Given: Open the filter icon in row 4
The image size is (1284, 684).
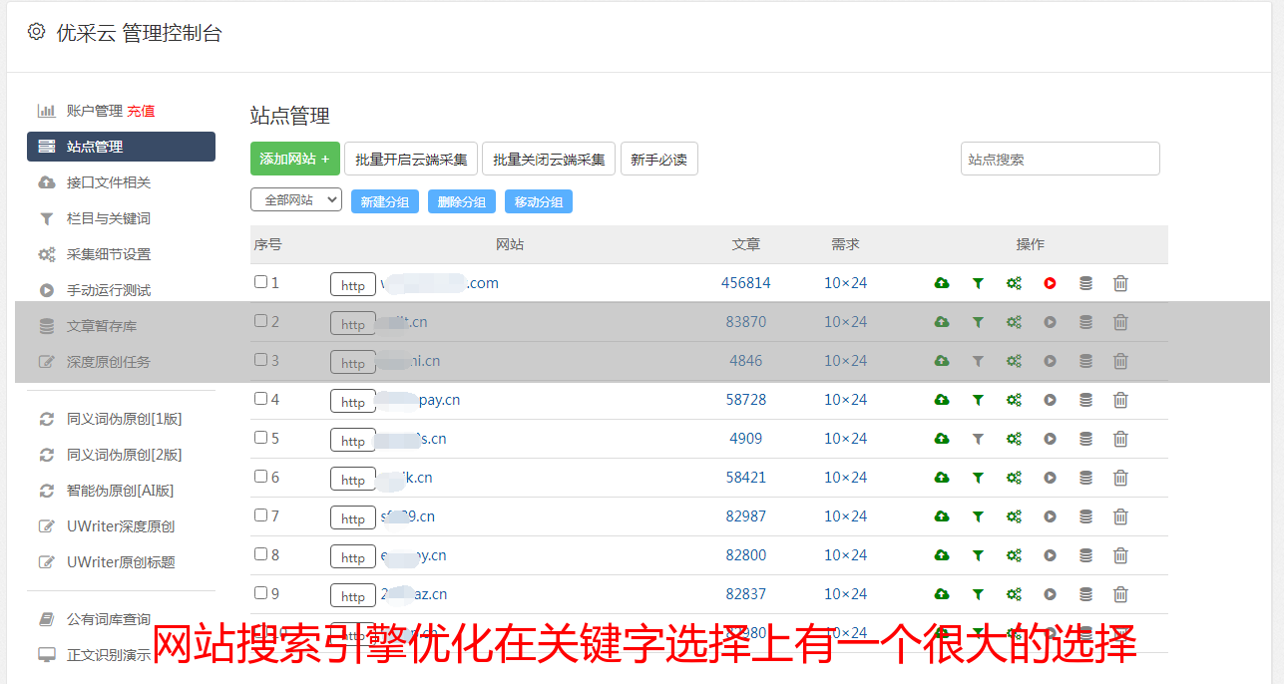Looking at the screenshot, I should click(x=978, y=400).
